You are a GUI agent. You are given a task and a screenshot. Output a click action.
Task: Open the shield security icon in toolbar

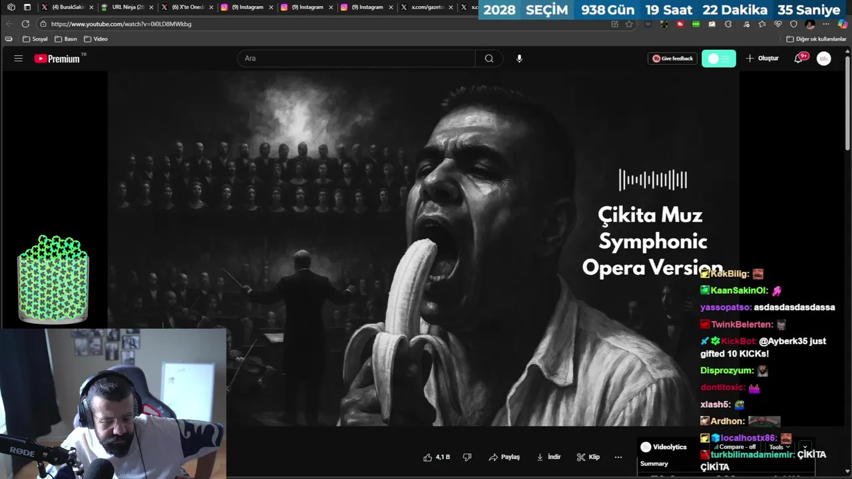(x=793, y=24)
